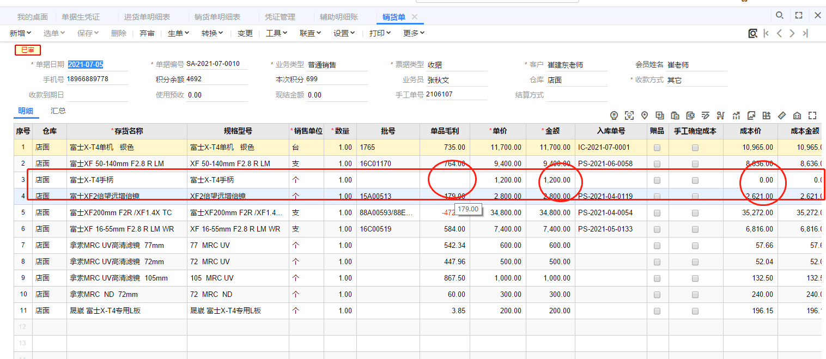Open the 联查 dropdown menu
This screenshot has height=359, width=826.
tap(311, 33)
